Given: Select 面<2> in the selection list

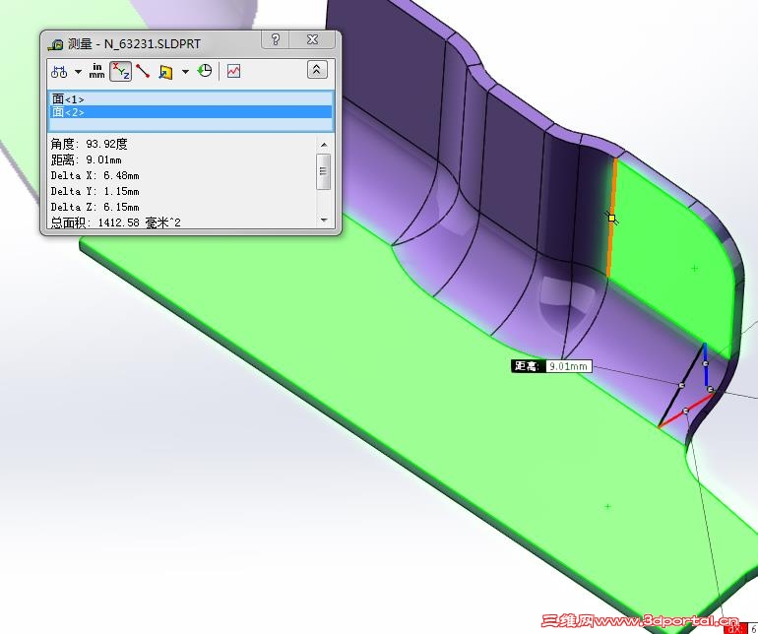Looking at the screenshot, I should (x=191, y=112).
